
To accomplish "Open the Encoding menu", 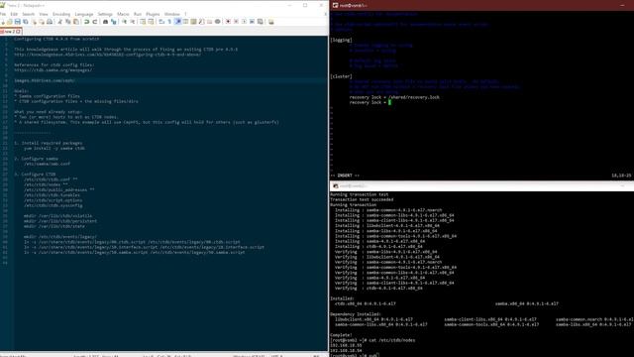I will click(61, 14).
